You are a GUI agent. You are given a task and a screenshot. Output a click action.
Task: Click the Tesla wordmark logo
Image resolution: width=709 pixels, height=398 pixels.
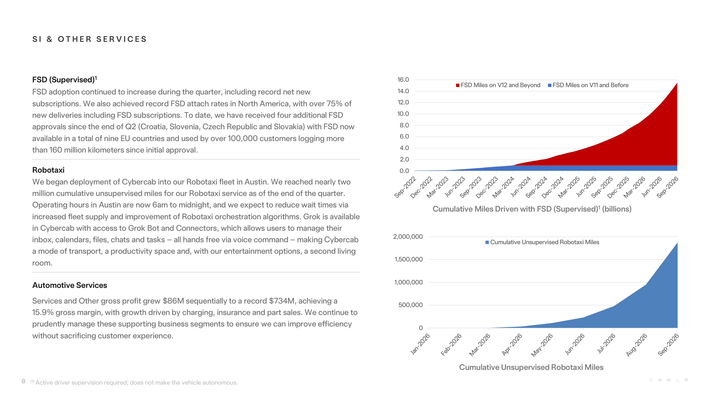(669, 380)
